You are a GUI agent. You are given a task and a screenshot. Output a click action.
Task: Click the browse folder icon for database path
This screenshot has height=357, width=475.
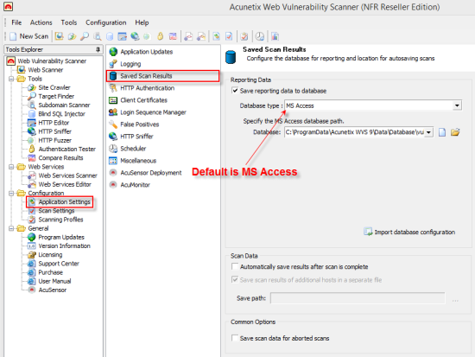tap(455, 132)
